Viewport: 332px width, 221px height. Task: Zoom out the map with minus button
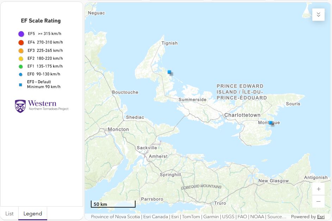tap(319, 201)
